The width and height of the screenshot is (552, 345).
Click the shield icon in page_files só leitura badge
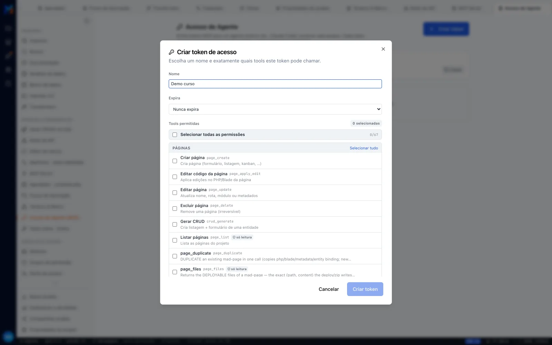click(x=229, y=269)
